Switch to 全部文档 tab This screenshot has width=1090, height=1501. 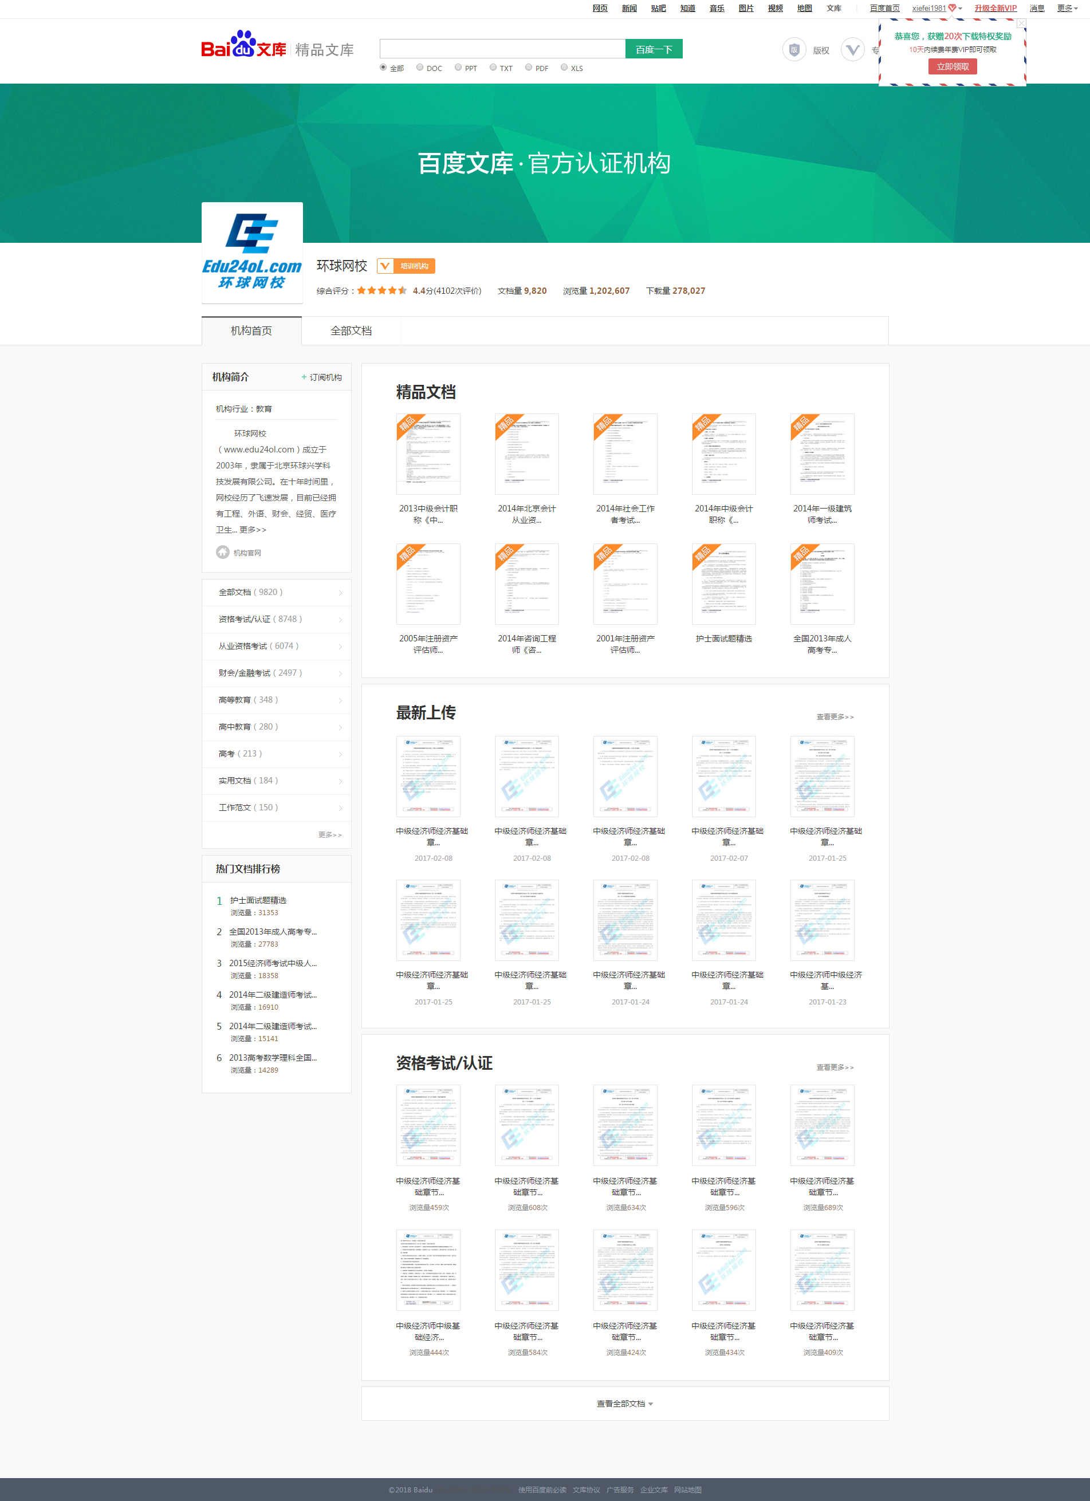click(352, 331)
